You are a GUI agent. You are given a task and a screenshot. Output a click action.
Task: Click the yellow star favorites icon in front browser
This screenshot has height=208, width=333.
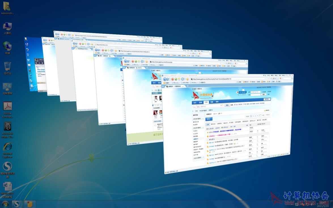point(188,79)
